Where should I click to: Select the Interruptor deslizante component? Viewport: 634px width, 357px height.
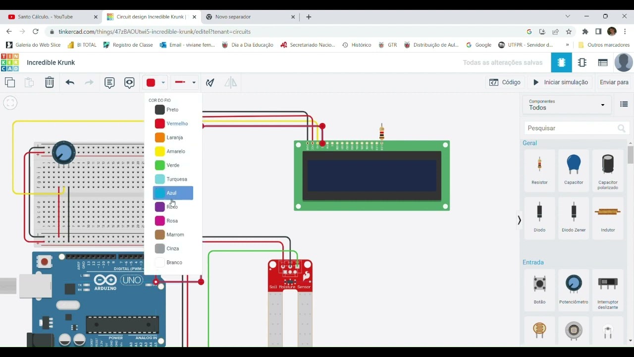(x=608, y=291)
